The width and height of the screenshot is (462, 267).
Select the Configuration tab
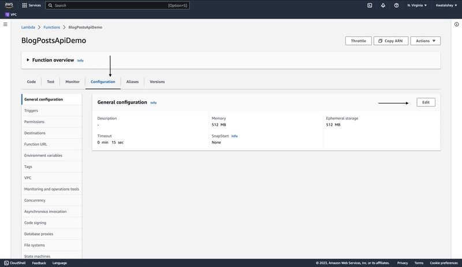[x=103, y=81]
